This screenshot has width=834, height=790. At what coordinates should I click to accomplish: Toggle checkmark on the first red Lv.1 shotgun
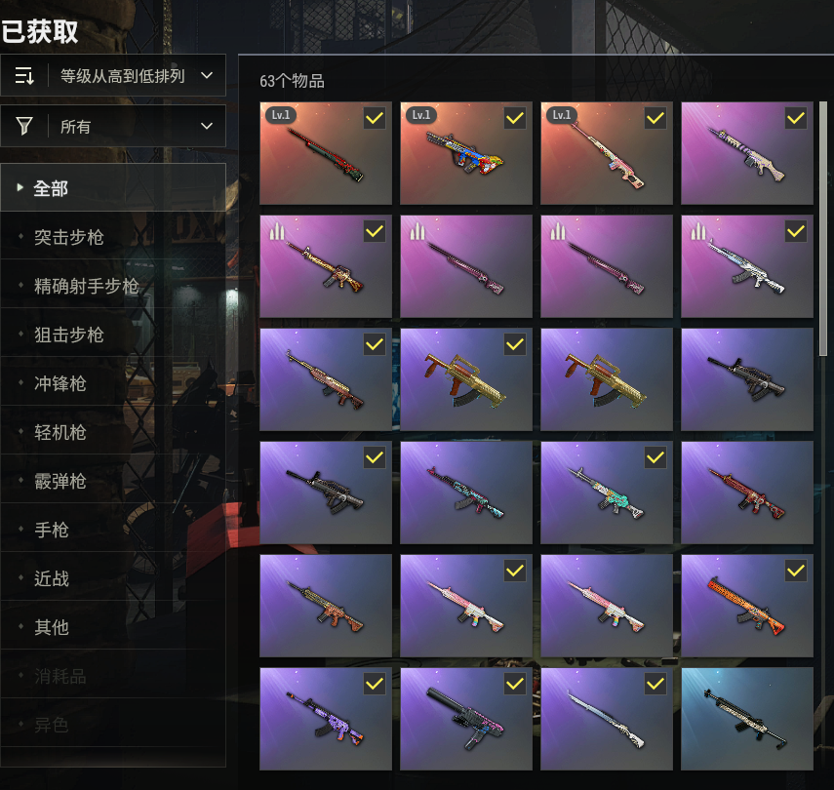[375, 118]
